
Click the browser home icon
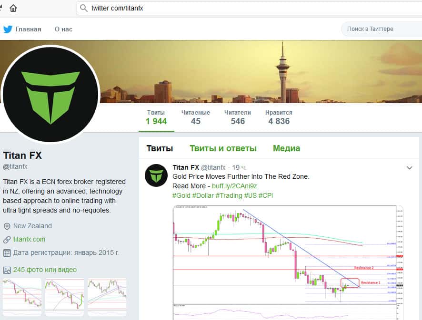[13, 8]
